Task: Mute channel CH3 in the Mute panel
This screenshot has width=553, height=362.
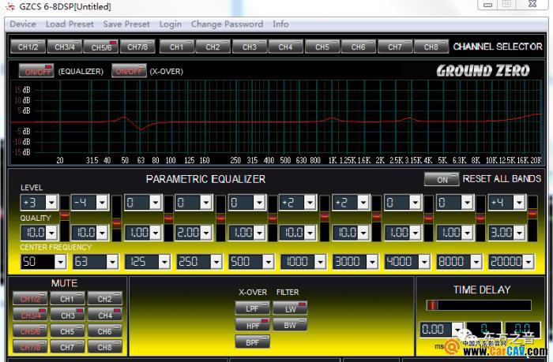Action: tap(67, 315)
